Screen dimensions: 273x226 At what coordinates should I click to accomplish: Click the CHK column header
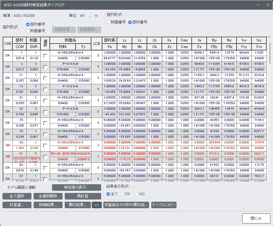(x=8, y=43)
